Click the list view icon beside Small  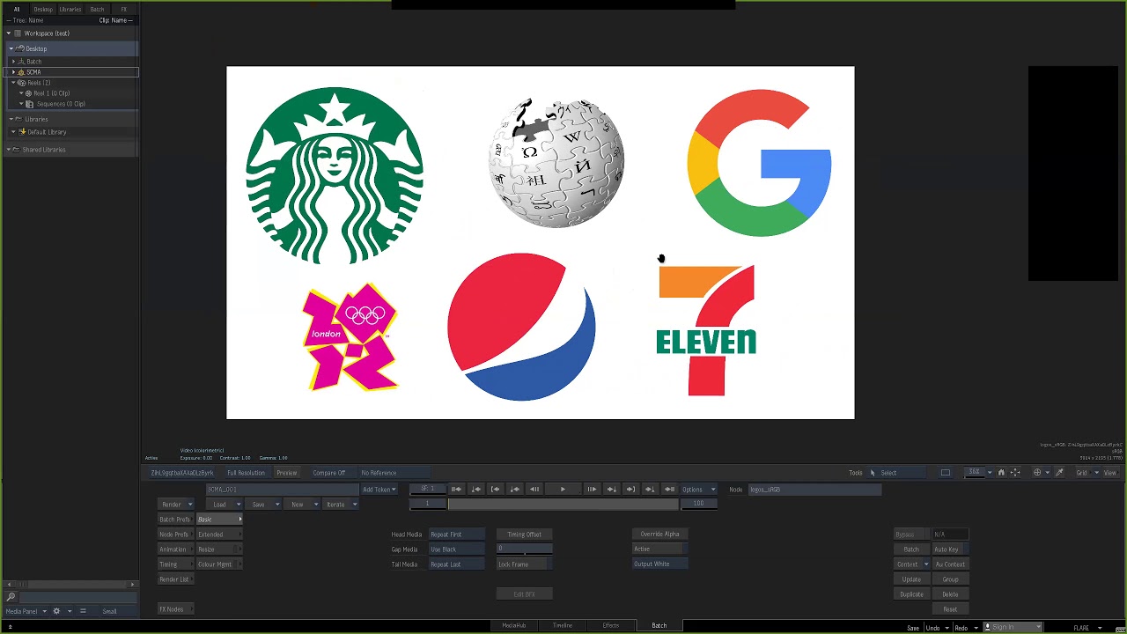[x=83, y=611]
